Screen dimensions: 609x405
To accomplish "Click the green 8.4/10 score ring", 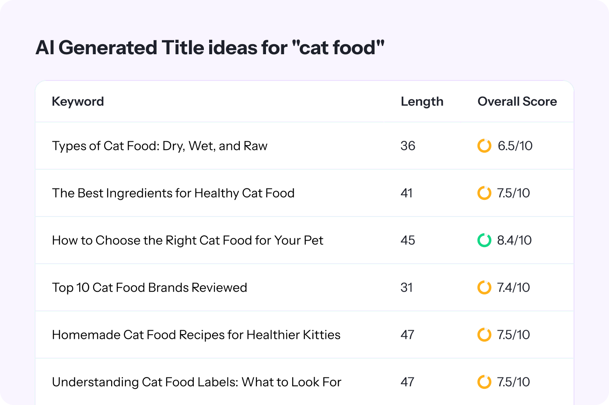I will pyautogui.click(x=484, y=240).
